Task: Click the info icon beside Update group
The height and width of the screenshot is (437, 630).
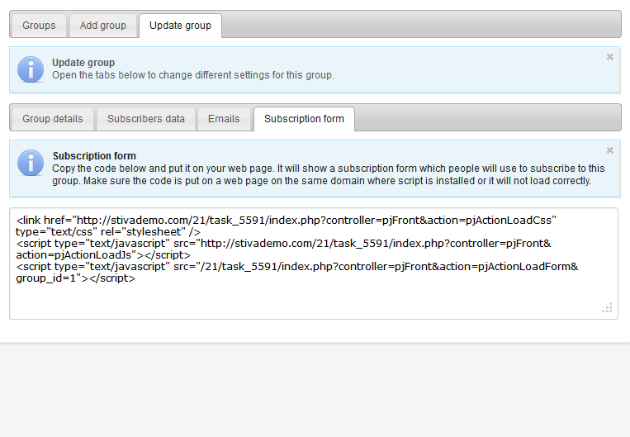Action: (31, 69)
